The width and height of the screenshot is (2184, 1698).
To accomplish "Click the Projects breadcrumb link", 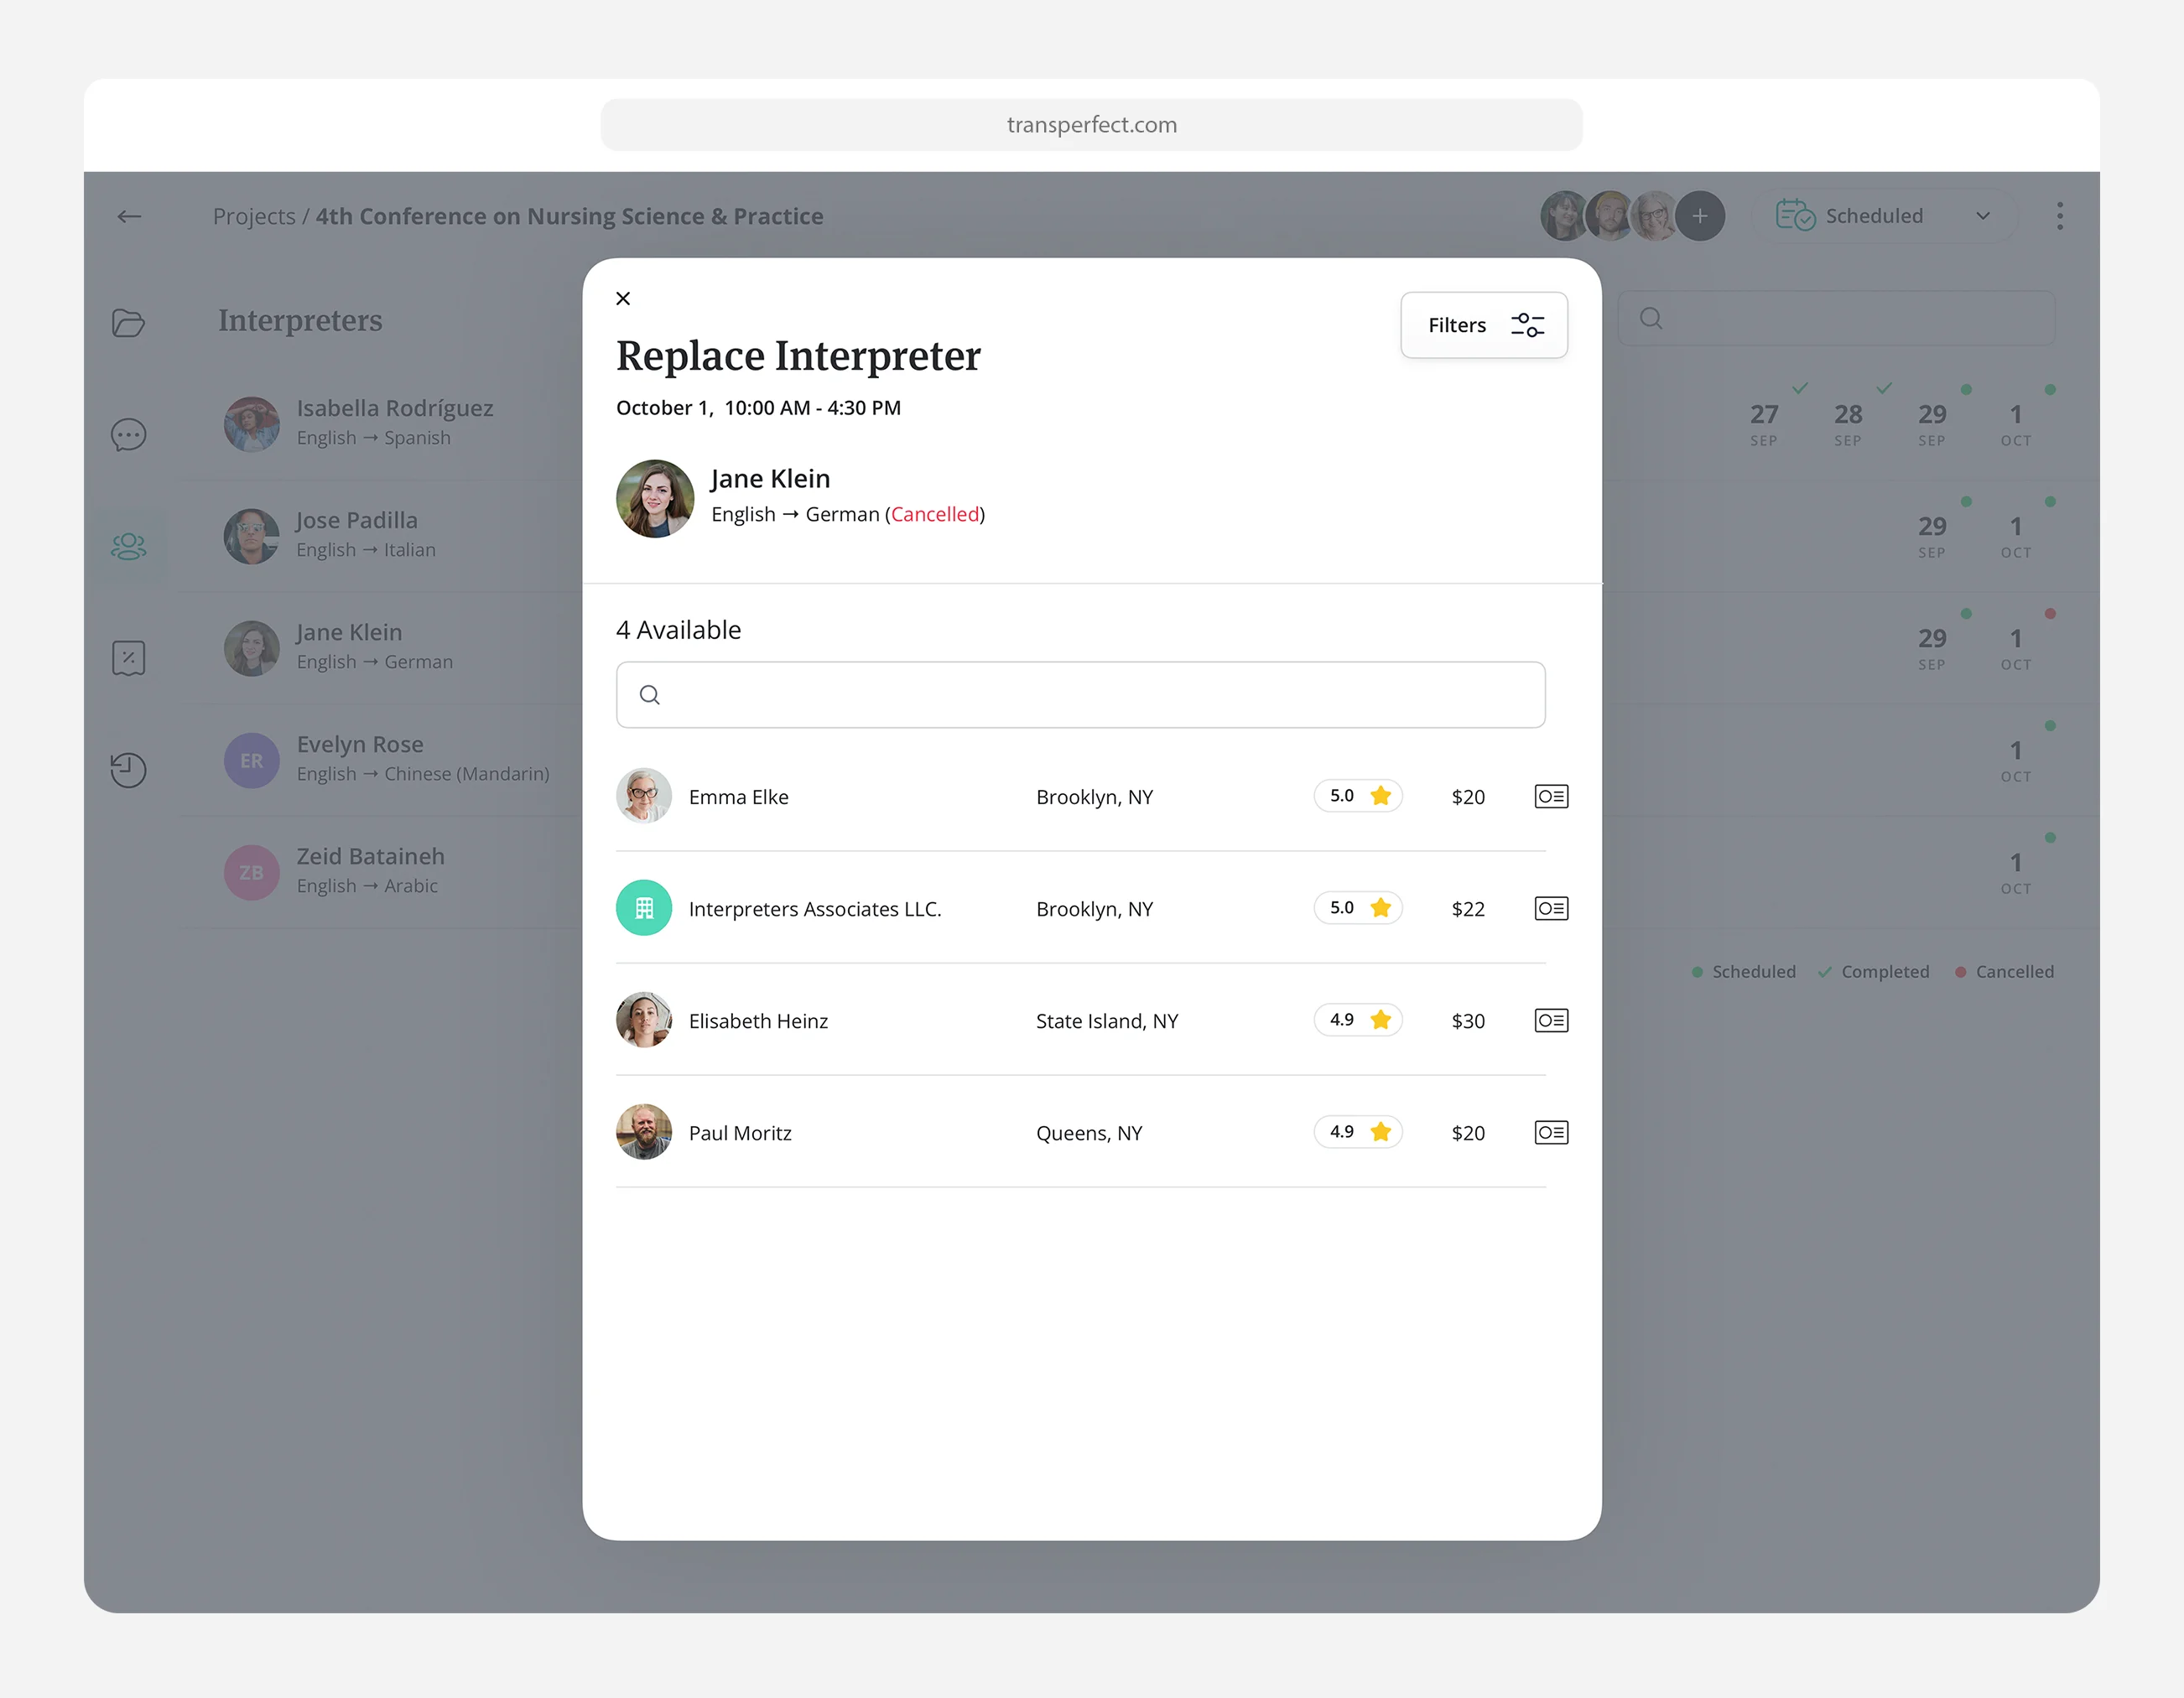I will pyautogui.click(x=254, y=216).
